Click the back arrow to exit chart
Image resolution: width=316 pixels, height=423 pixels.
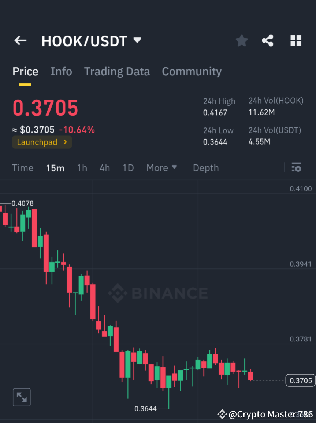click(20, 40)
